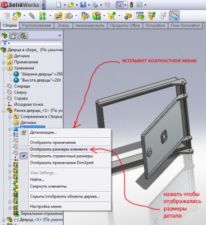Viewport: 206px width, 225px height.
Task: Select the Спереди plane in tree
Action: click(22, 86)
